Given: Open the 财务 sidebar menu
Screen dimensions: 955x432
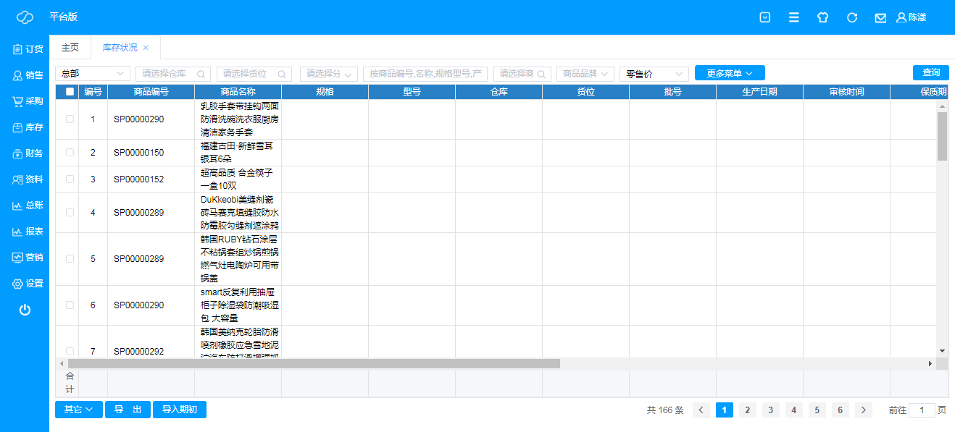Looking at the screenshot, I should (x=28, y=153).
